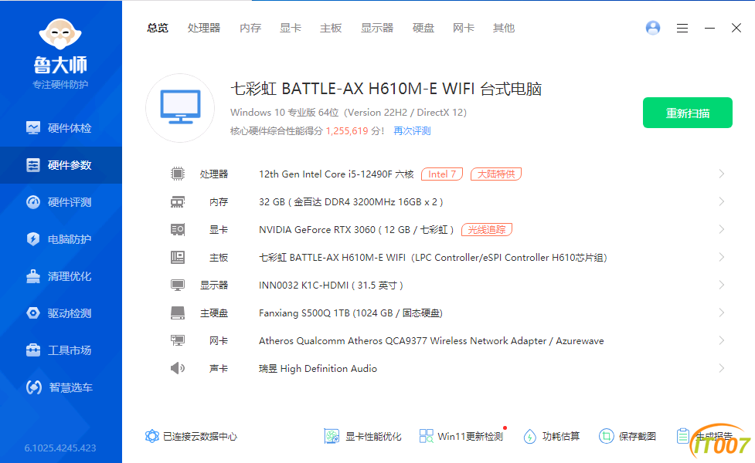Expand the 显卡 row chevron
This screenshot has height=463, width=755.
(721, 229)
